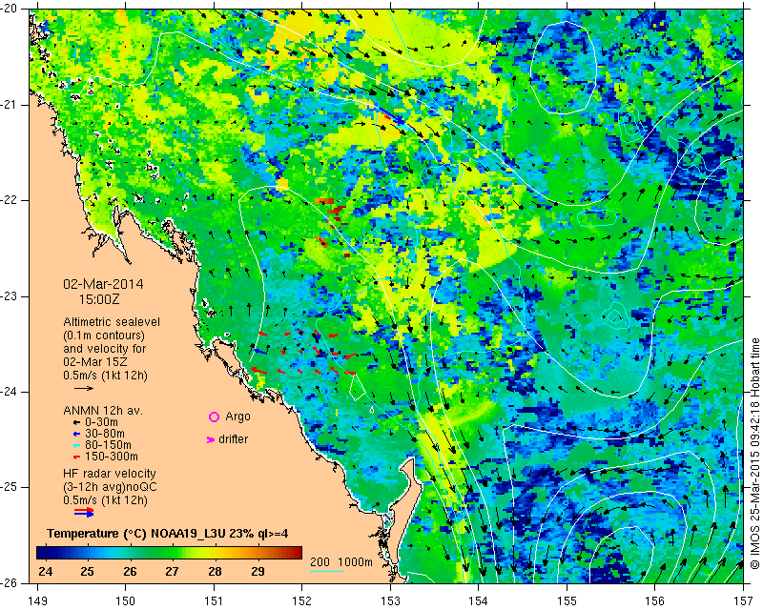Click the 'Altimetric sealevel' legend text
Viewport: 763px width, 610px height.
coord(112,322)
